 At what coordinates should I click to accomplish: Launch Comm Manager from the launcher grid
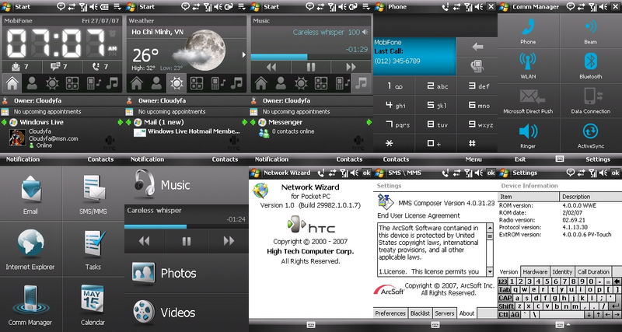(30, 305)
